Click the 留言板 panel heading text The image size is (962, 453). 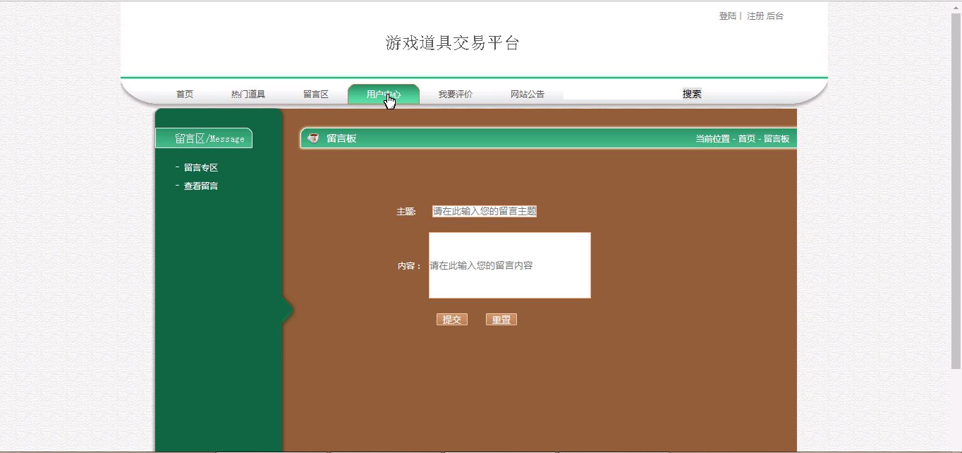click(x=341, y=138)
